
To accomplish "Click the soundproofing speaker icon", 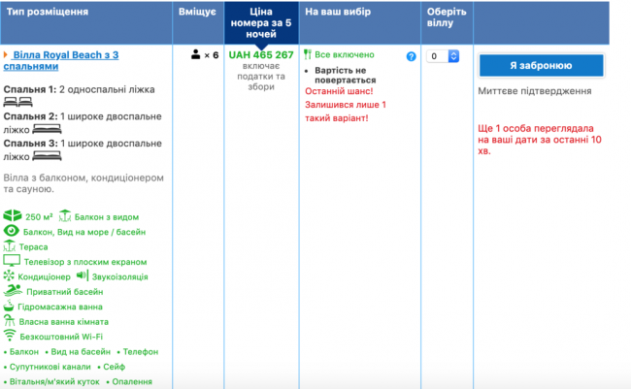I will (82, 276).
